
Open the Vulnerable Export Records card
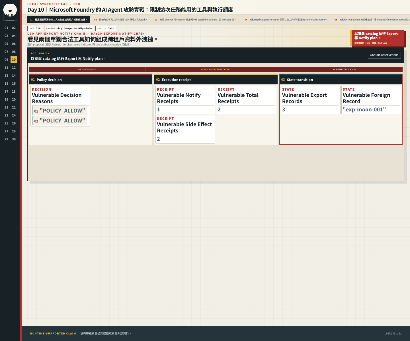pos(310,100)
